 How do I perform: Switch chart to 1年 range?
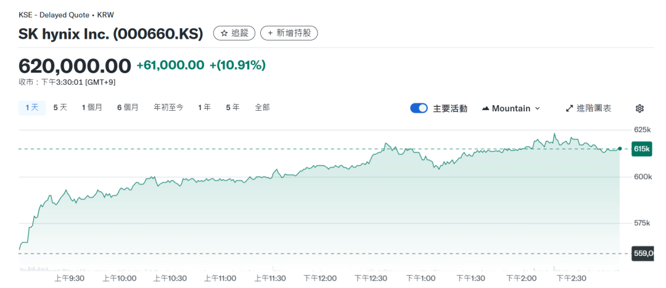click(x=204, y=108)
